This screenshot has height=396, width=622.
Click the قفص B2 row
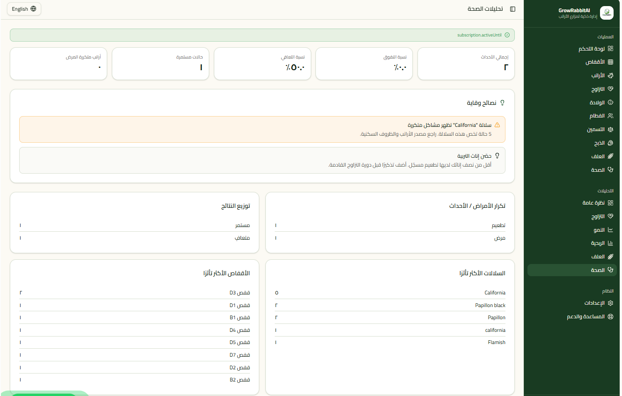(135, 380)
